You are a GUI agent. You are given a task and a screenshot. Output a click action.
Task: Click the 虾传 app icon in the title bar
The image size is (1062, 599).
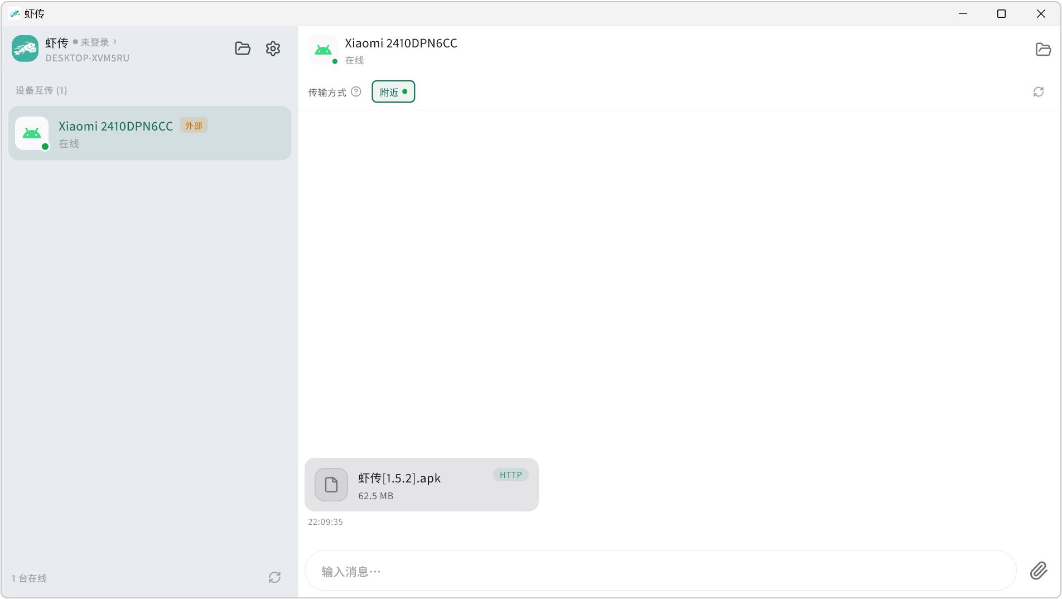pyautogui.click(x=15, y=13)
